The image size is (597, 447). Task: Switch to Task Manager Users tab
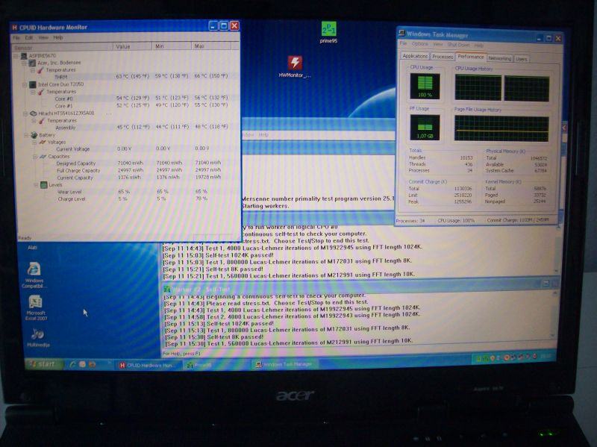click(x=521, y=59)
